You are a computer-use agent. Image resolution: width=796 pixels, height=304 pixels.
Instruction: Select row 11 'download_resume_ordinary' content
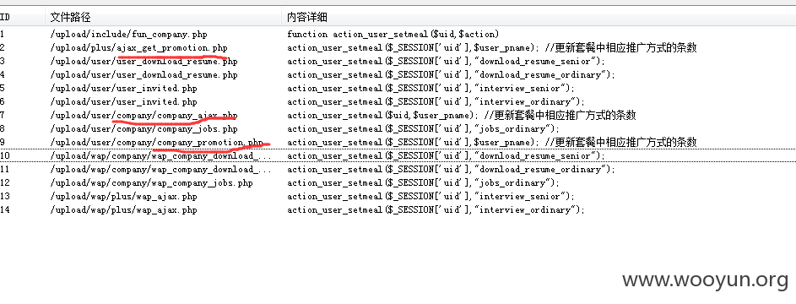click(452, 170)
